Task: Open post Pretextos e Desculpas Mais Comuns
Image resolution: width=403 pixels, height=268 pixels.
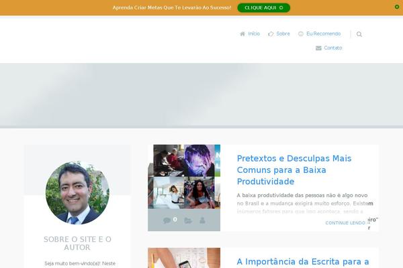Action: tap(294, 170)
